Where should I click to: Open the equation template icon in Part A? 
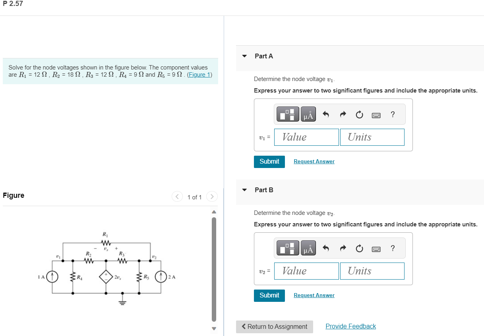(287, 114)
